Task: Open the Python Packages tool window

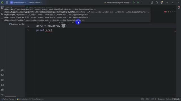Action: coord(2,75)
